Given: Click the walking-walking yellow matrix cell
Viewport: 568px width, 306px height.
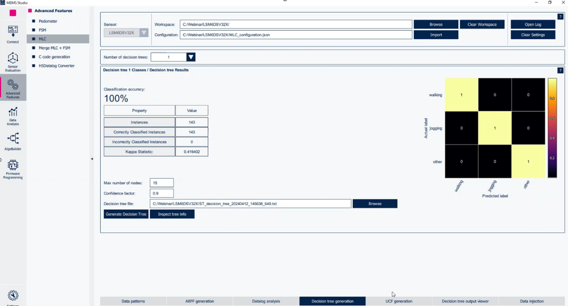Looking at the screenshot, I should [x=462, y=94].
